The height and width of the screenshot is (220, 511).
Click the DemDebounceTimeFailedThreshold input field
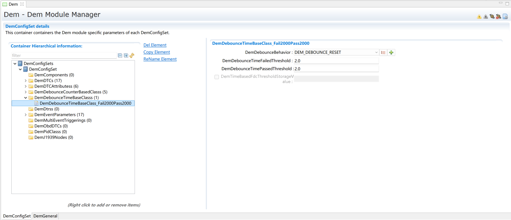coord(336,61)
